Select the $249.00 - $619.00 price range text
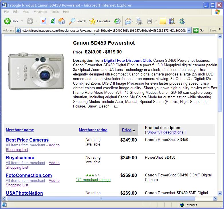Screen dimensions: 224x209 point(103,52)
